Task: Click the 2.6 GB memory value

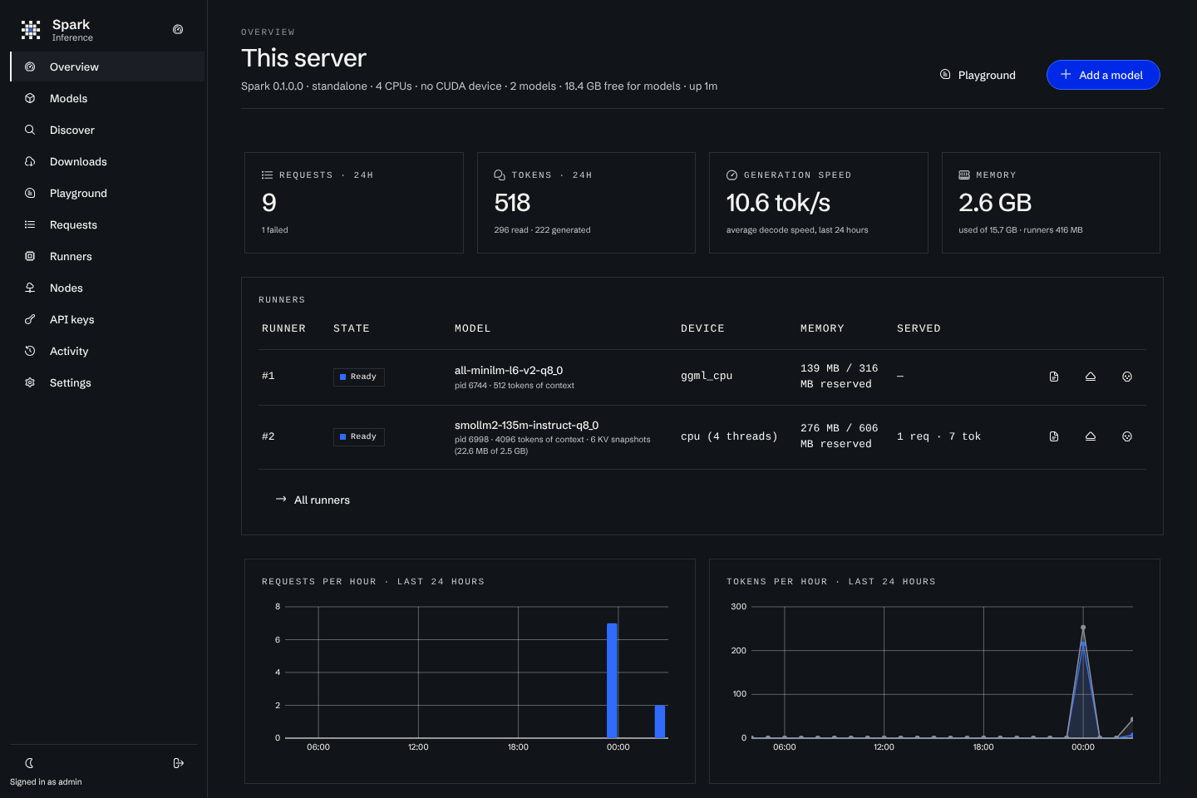Action: pyautogui.click(x=995, y=203)
